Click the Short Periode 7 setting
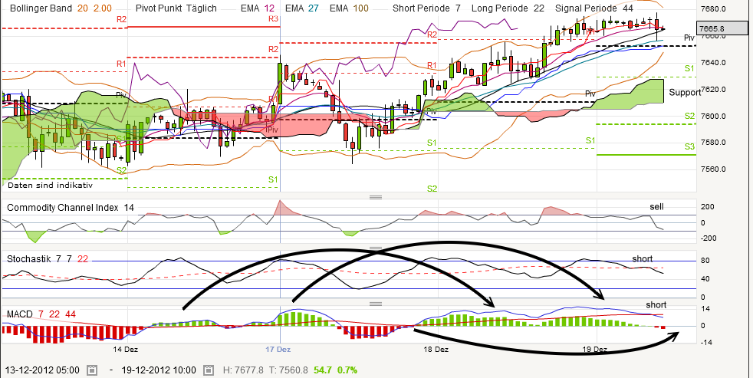This screenshot has width=753, height=378. pos(427,8)
